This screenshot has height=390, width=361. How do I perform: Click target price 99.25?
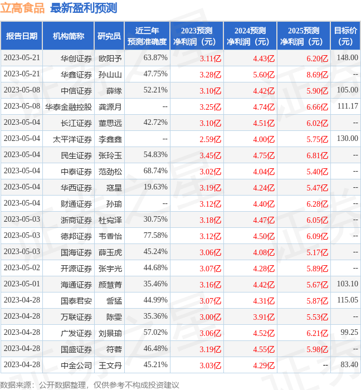tap(349, 332)
